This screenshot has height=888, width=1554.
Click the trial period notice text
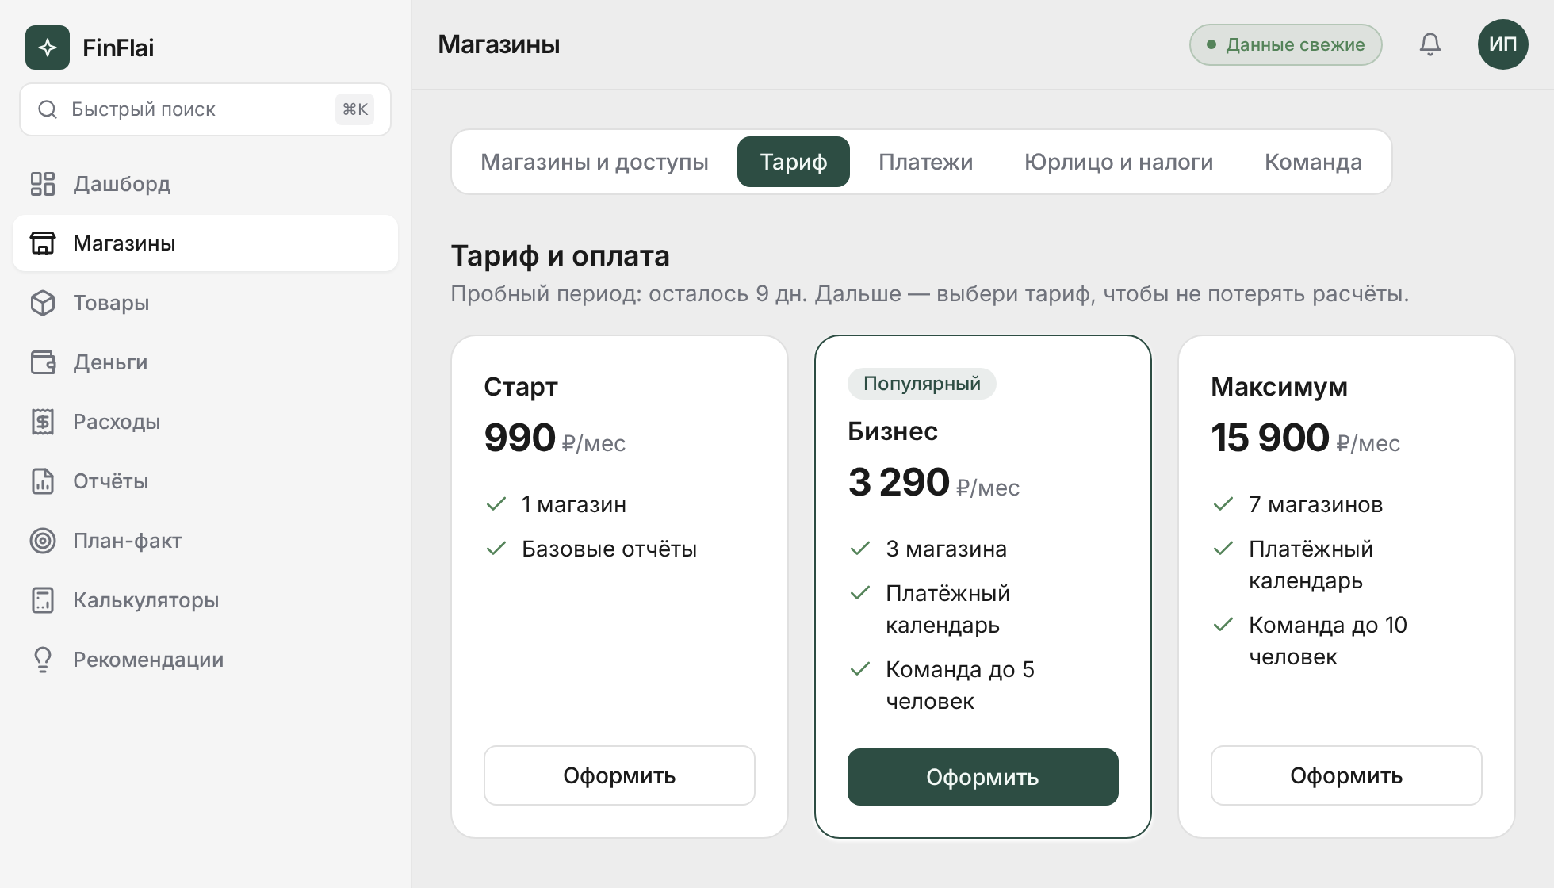pos(929,294)
